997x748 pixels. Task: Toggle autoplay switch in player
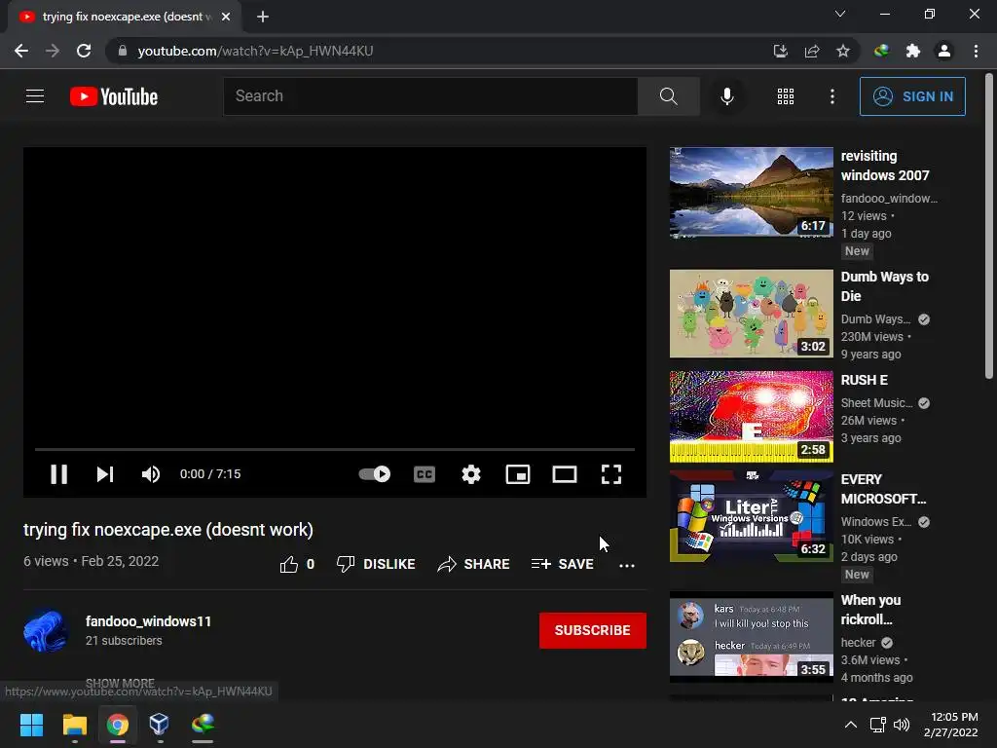[x=375, y=474]
